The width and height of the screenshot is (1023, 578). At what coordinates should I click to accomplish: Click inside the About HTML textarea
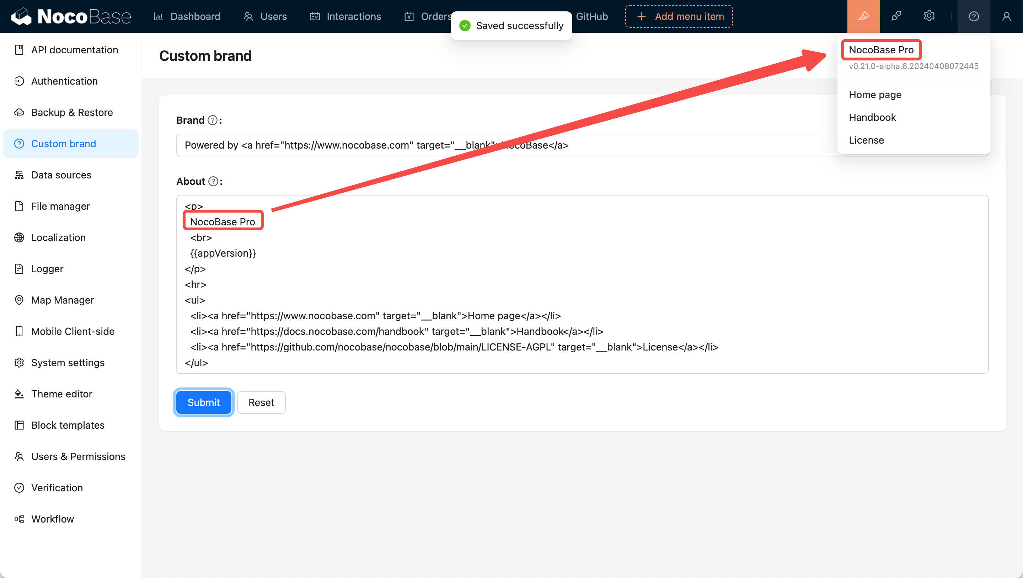[x=582, y=284]
